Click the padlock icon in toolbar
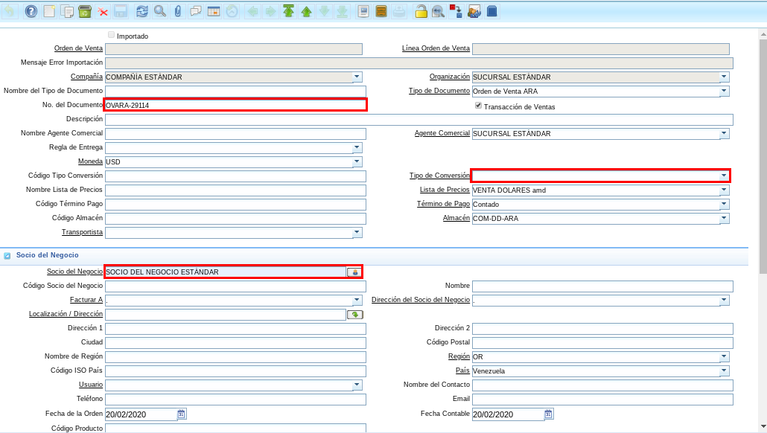This screenshot has height=433, width=767. tap(421, 11)
